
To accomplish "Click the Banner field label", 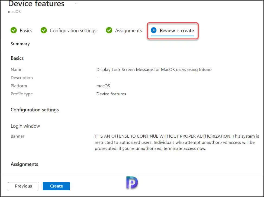I will pos(18,136).
